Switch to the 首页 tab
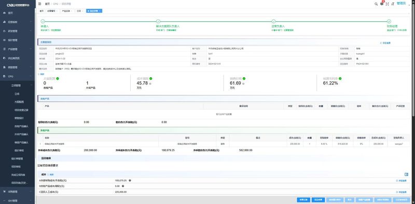This screenshot has width=415, height=204. pyautogui.click(x=41, y=11)
